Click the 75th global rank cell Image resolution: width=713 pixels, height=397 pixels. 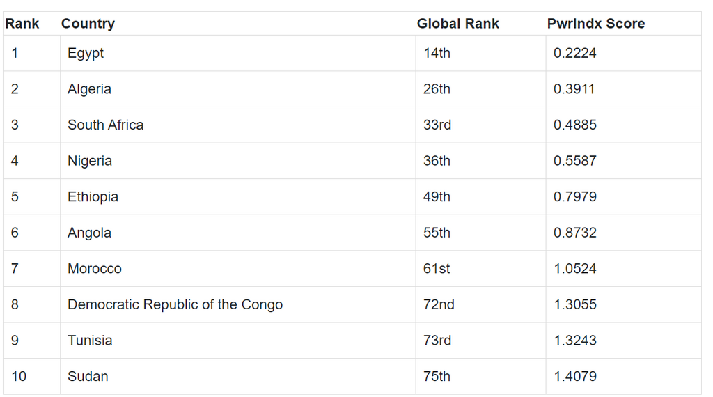coord(437,376)
